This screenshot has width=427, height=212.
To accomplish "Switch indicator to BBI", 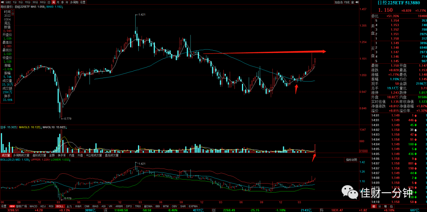I will tap(158, 206).
